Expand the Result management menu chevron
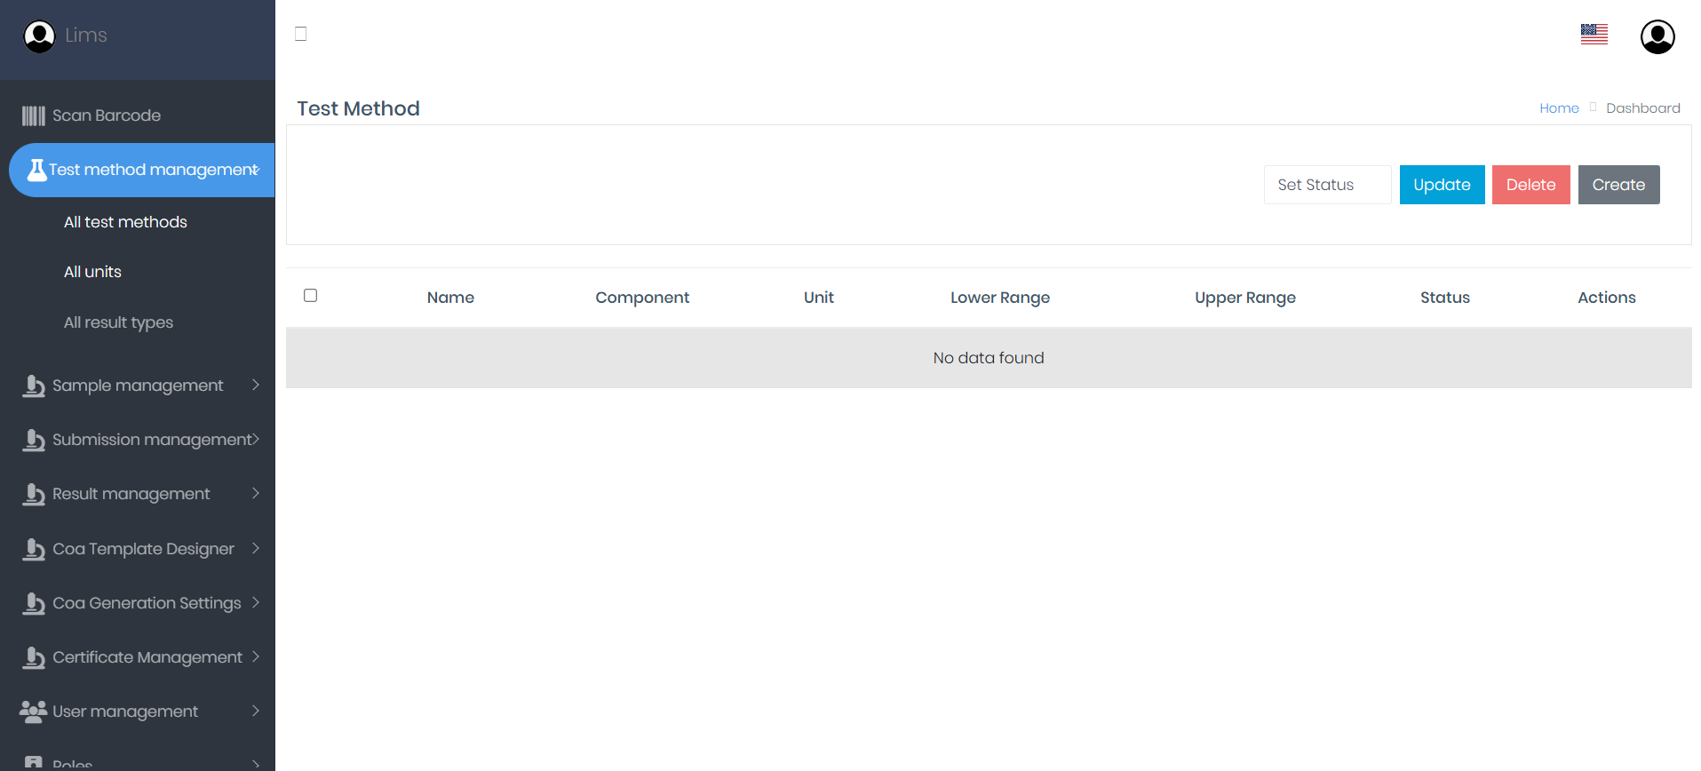 pyautogui.click(x=256, y=493)
